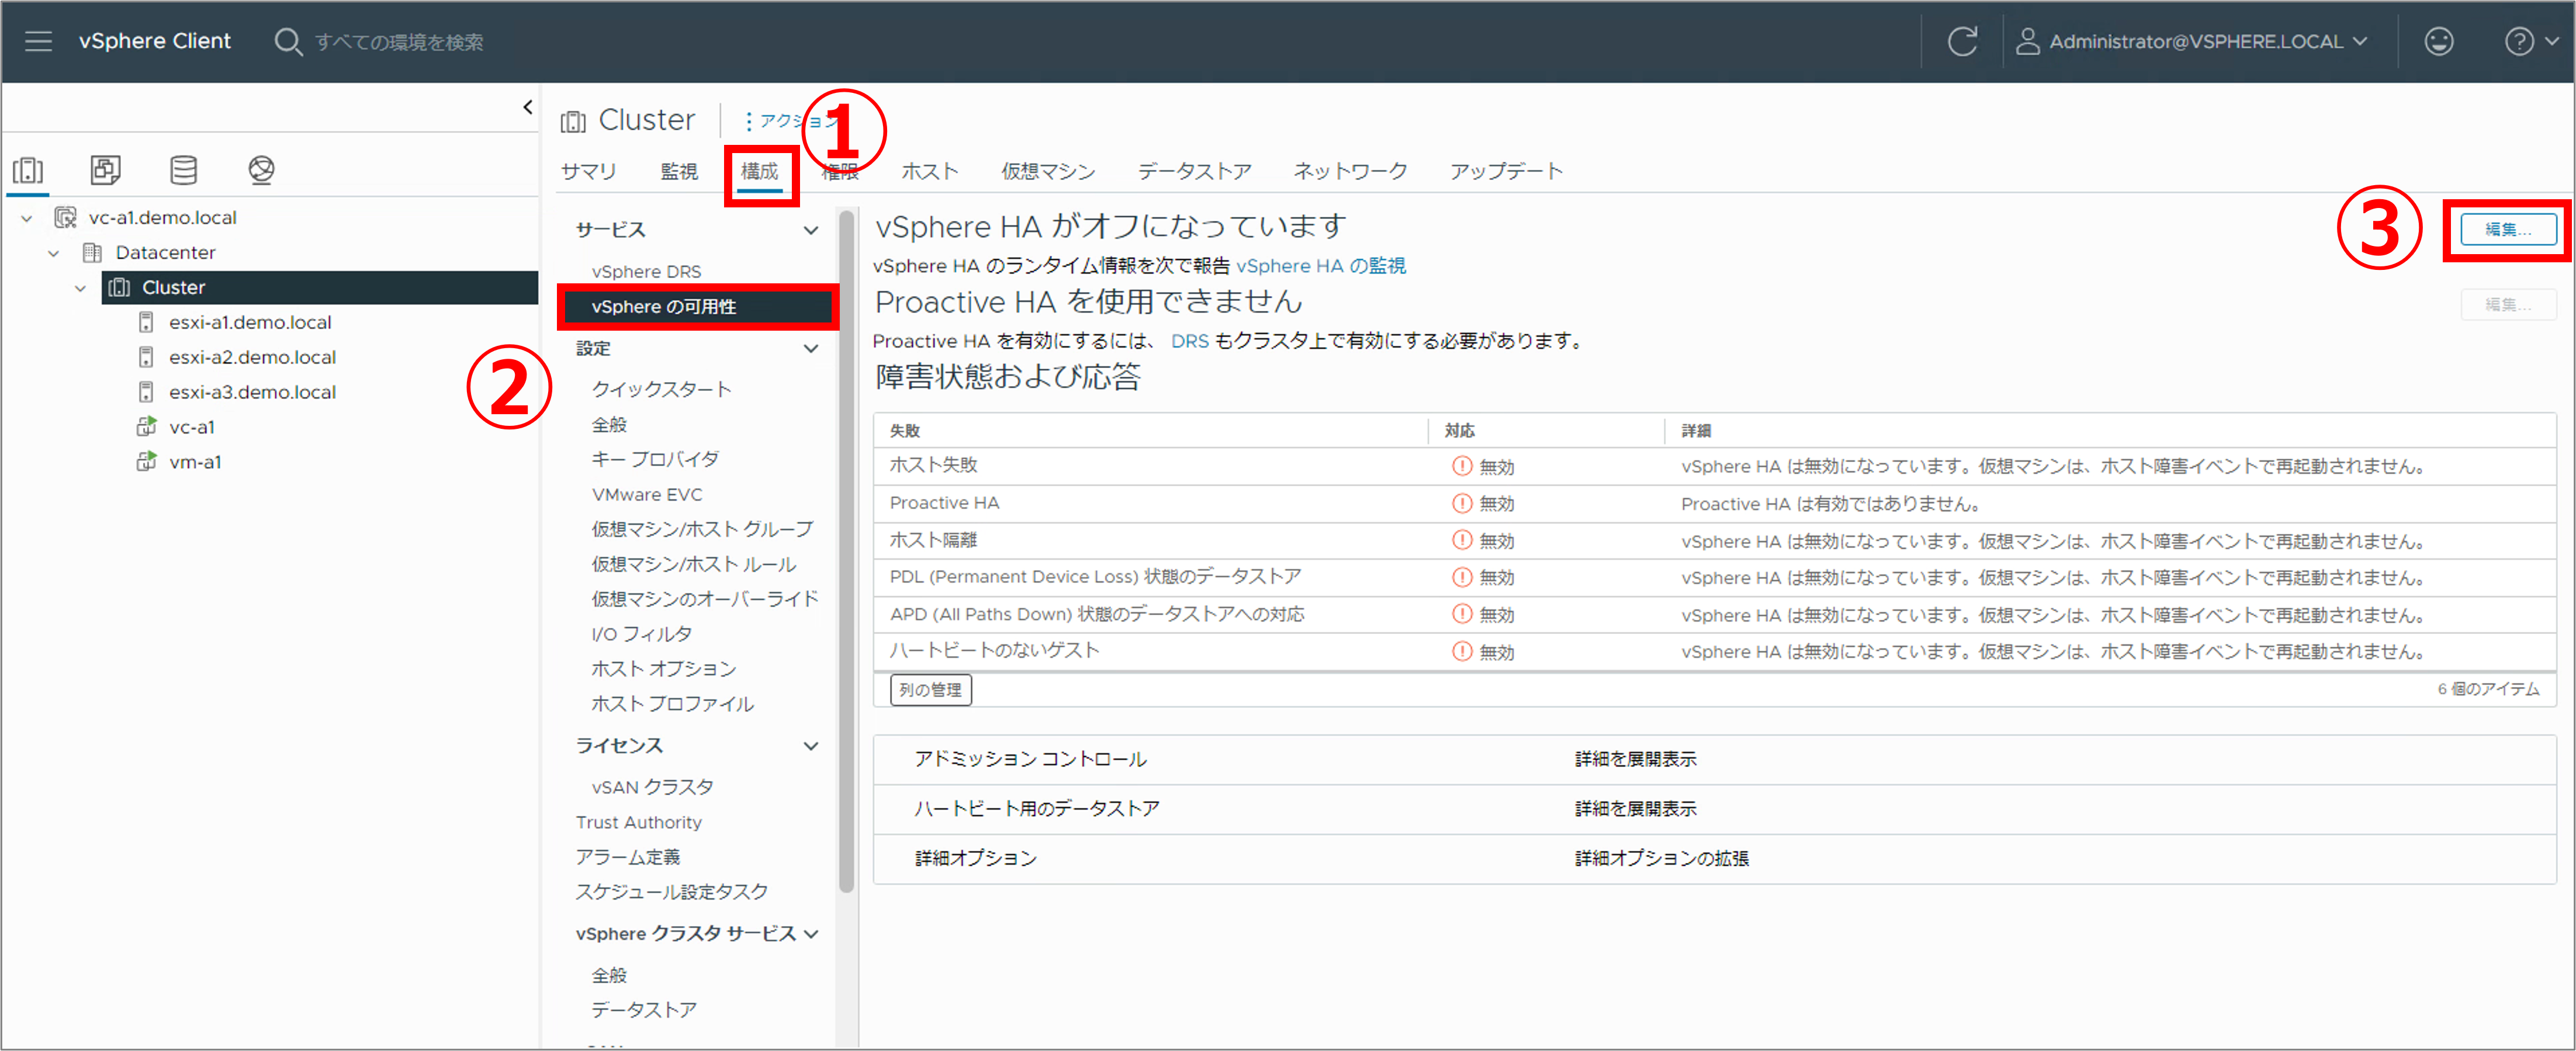The height and width of the screenshot is (1051, 2576).
Task: Open the ネットワーク tab
Action: [1350, 171]
